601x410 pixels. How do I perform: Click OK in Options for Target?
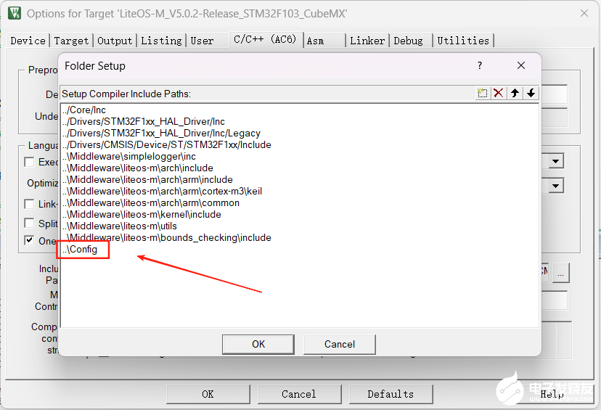click(208, 394)
